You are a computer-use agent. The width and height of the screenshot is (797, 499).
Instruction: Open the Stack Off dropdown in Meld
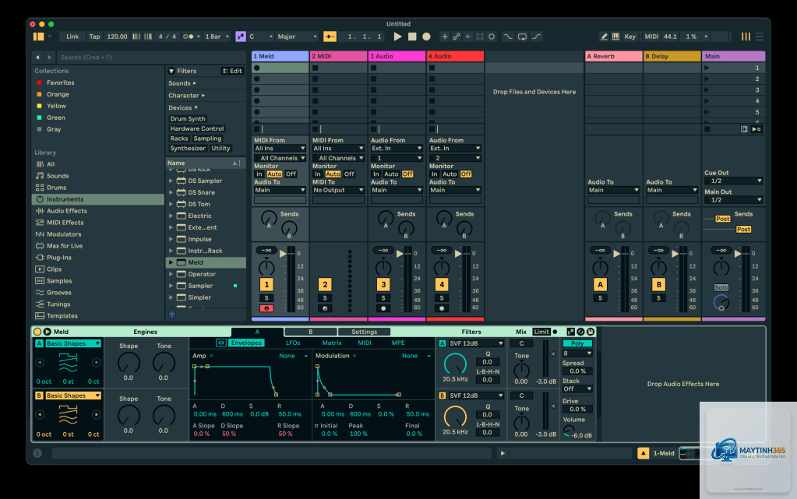pyautogui.click(x=577, y=388)
